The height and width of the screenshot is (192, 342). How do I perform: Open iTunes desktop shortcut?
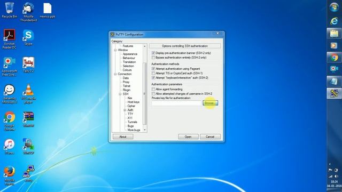[x=10, y=147]
